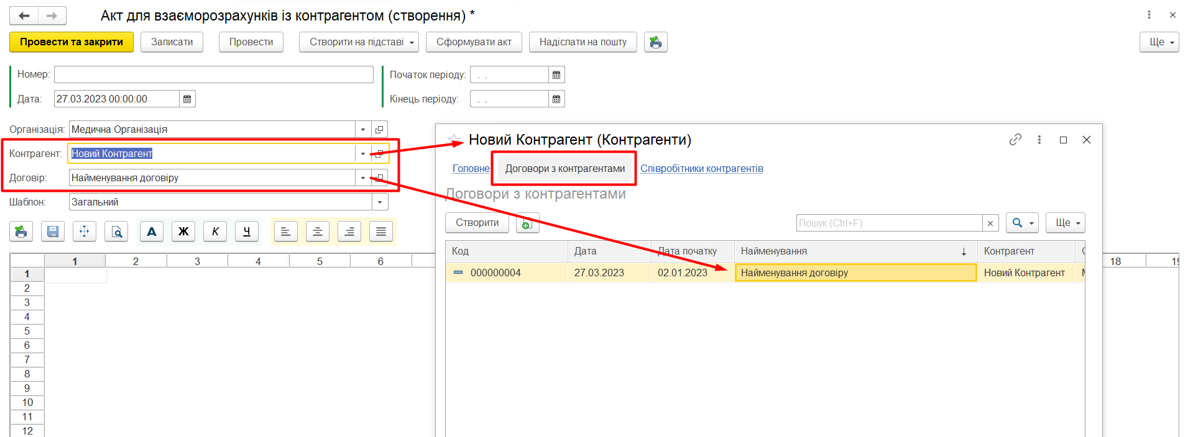
Task: Expand the Організація dropdown arrow
Action: [x=363, y=130]
